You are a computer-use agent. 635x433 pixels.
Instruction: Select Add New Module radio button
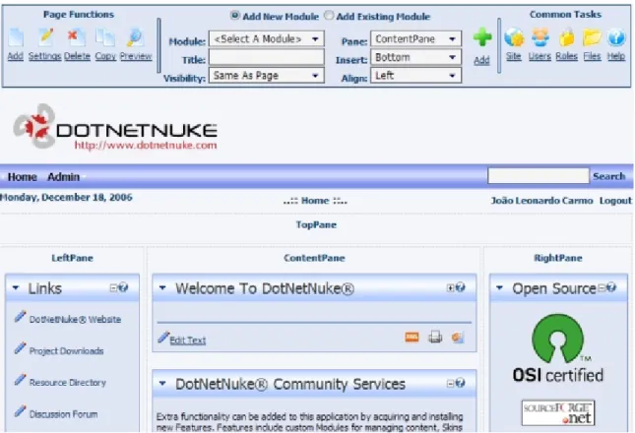coord(234,16)
